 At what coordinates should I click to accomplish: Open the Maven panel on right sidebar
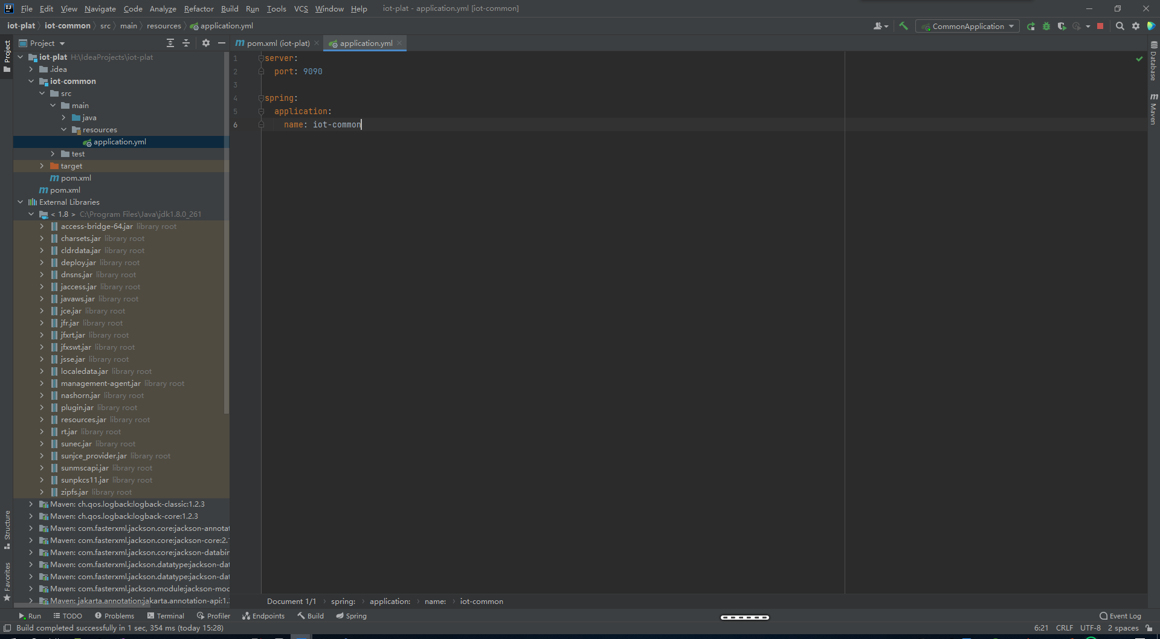coord(1154,110)
